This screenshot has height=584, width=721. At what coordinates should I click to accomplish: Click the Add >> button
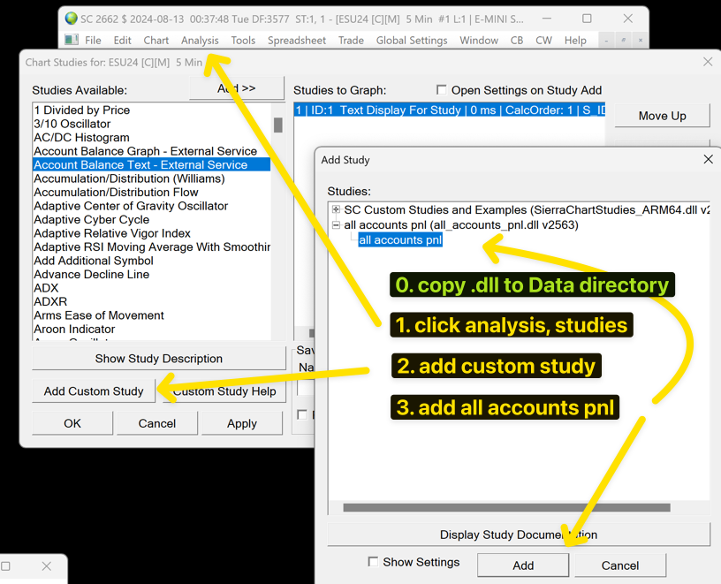[237, 87]
